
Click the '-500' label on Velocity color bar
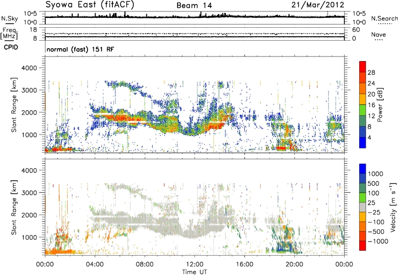click(376, 231)
